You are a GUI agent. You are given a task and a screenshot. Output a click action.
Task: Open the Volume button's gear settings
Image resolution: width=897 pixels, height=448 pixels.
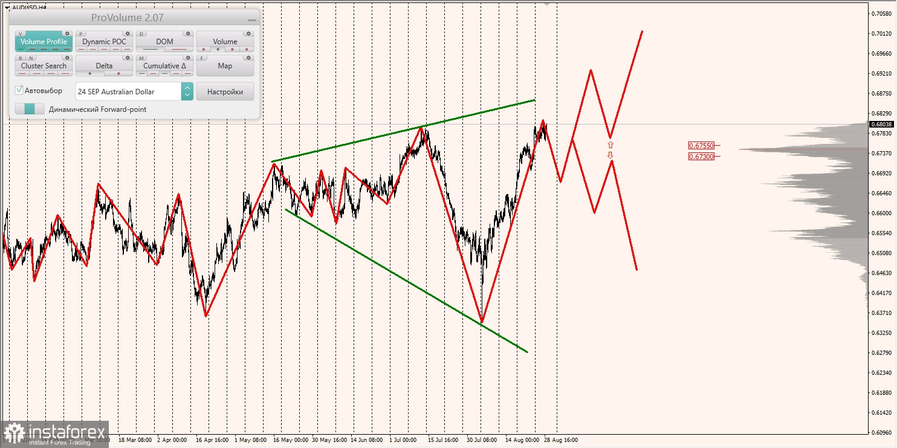(248, 33)
